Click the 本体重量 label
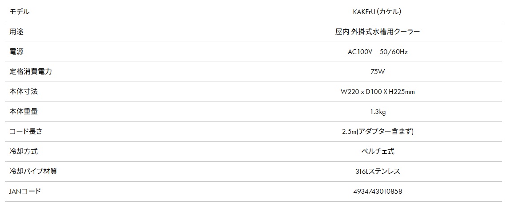The image size is (510, 215). click(24, 112)
